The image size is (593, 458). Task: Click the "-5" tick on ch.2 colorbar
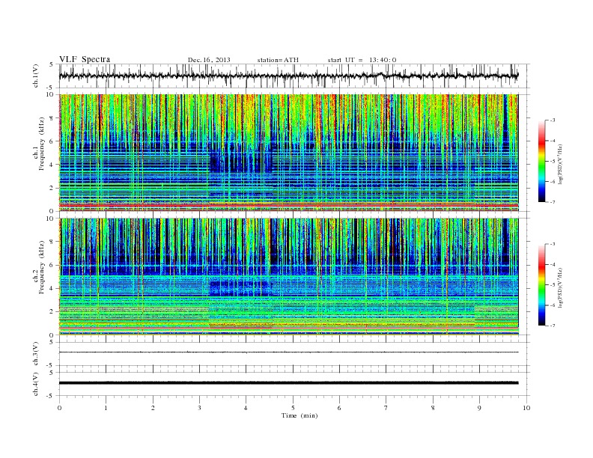tap(553, 285)
